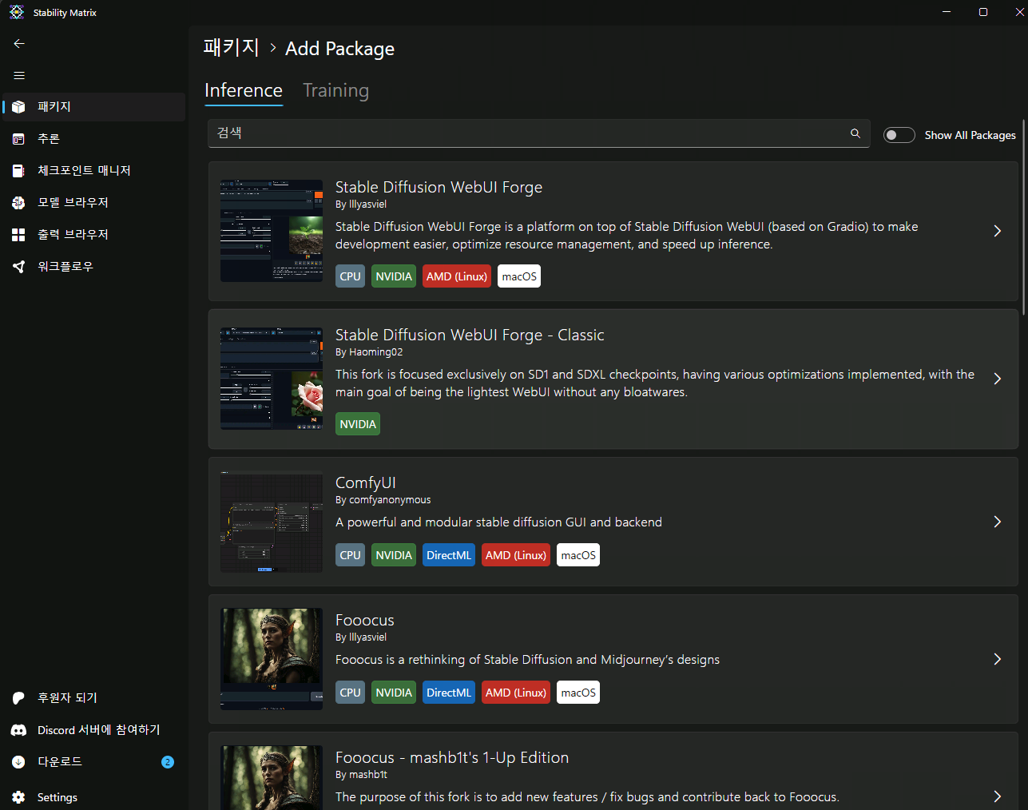Click the 패키지 breadcrumb link

pyautogui.click(x=231, y=48)
